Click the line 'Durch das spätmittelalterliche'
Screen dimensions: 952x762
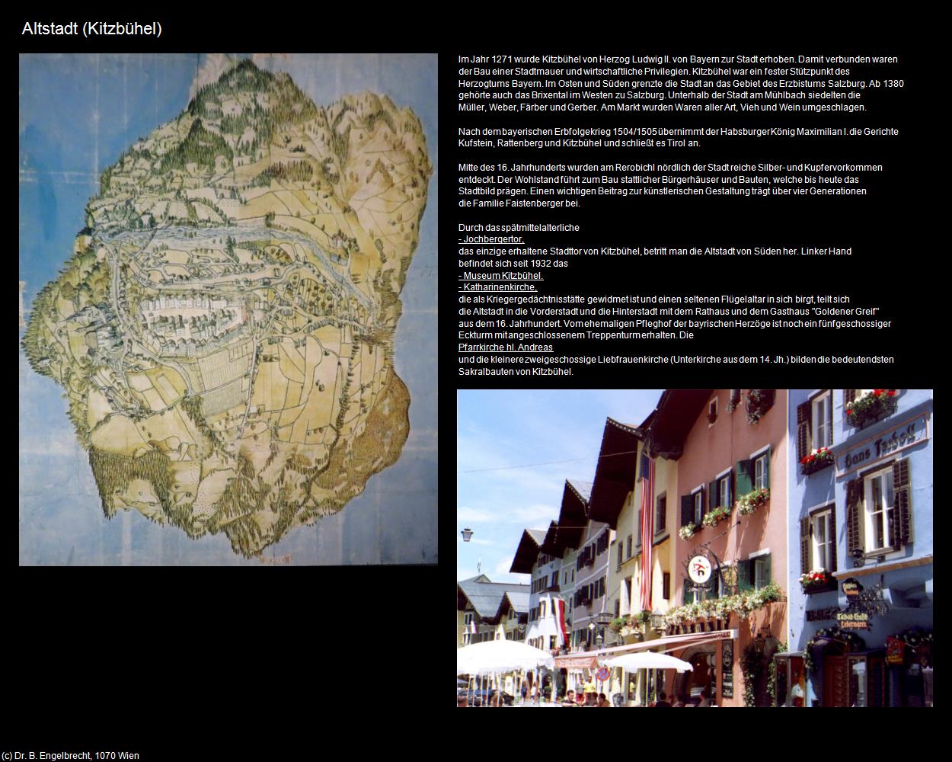tap(519, 227)
